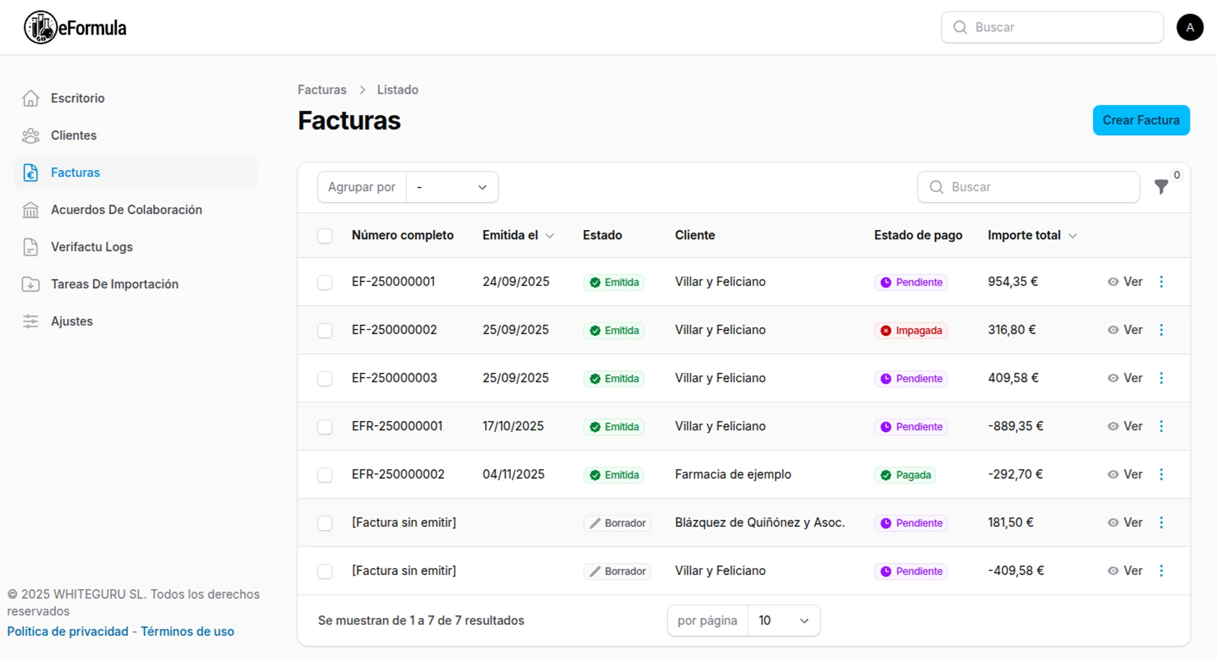Go to Facturas in the breadcrumb
1217x660 pixels.
tap(322, 90)
